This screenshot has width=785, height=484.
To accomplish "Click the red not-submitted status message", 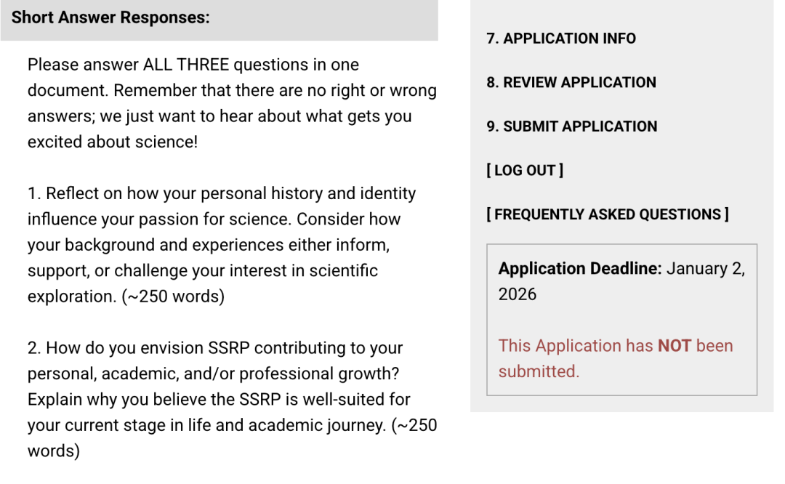I will point(615,358).
